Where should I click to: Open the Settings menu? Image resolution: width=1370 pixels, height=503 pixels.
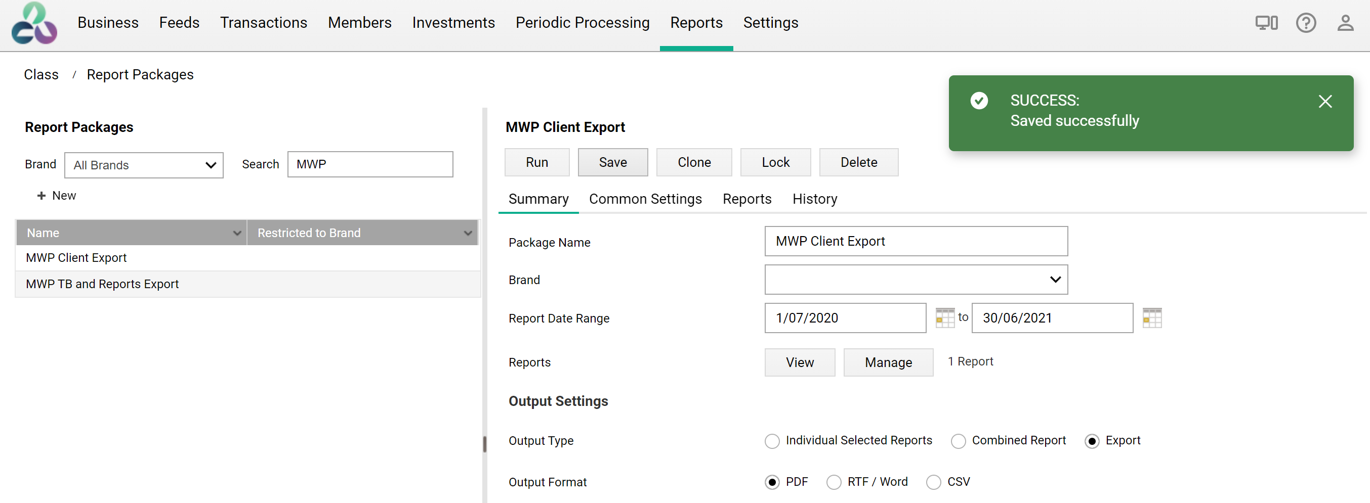[x=771, y=22]
